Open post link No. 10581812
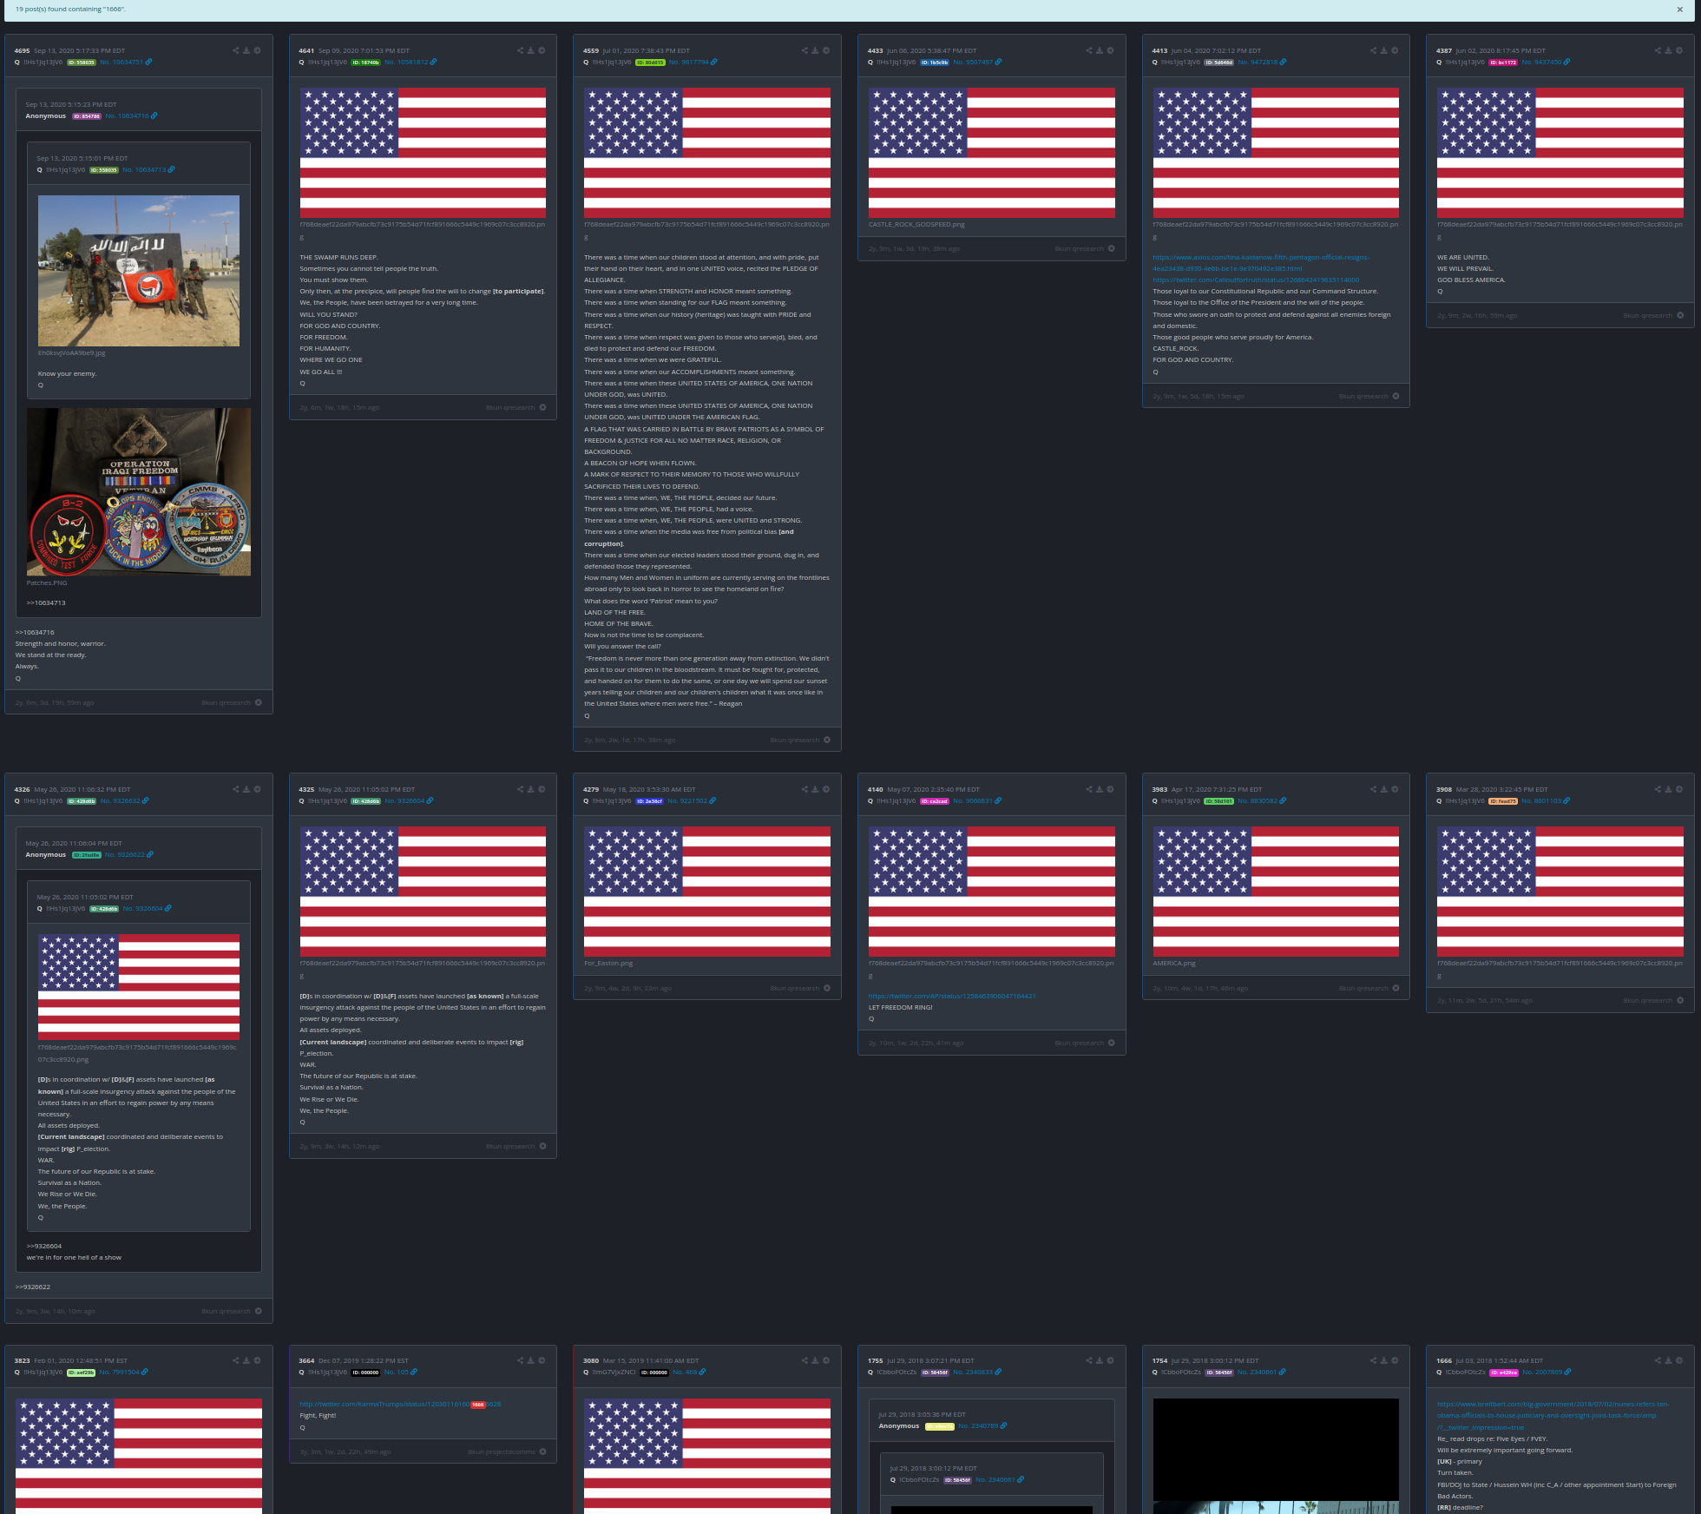Screen dimensions: 1701x1514 (406, 62)
